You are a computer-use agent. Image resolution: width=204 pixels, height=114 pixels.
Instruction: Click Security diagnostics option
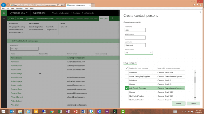click(36, 27)
